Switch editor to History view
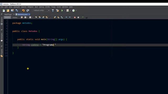The image size is (168, 94). pos(15,17)
